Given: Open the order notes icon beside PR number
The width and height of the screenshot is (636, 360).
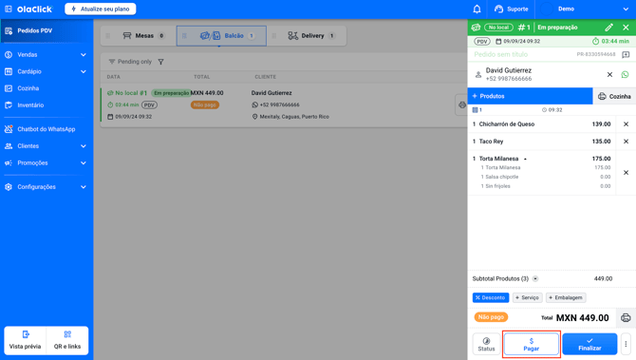Looking at the screenshot, I should tap(626, 54).
